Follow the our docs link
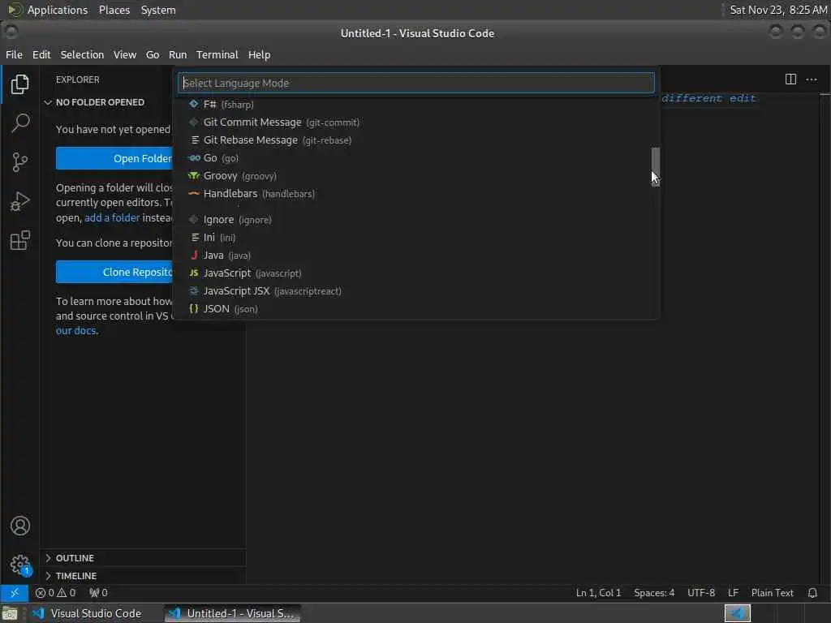Image resolution: width=831 pixels, height=623 pixels. (x=75, y=331)
